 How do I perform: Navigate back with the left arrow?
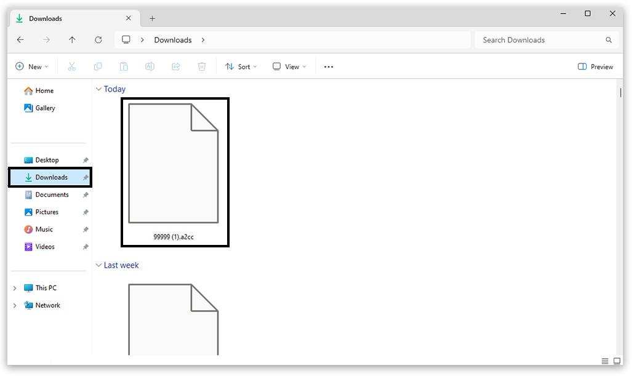coord(20,40)
